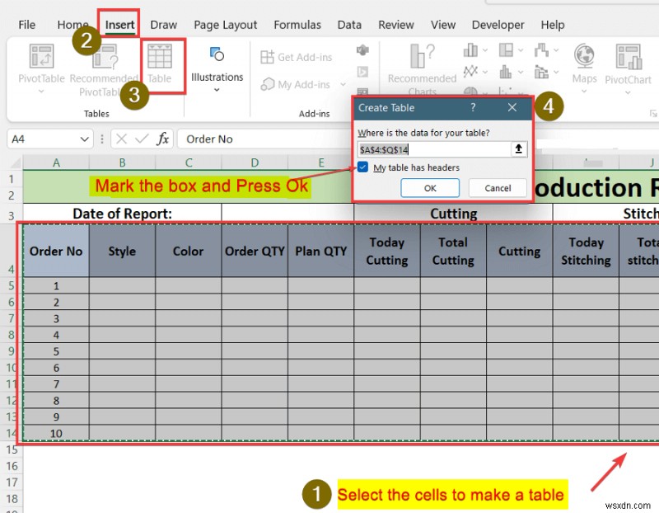Open the My Add-ins dropdown
659x513 pixels.
click(344, 84)
